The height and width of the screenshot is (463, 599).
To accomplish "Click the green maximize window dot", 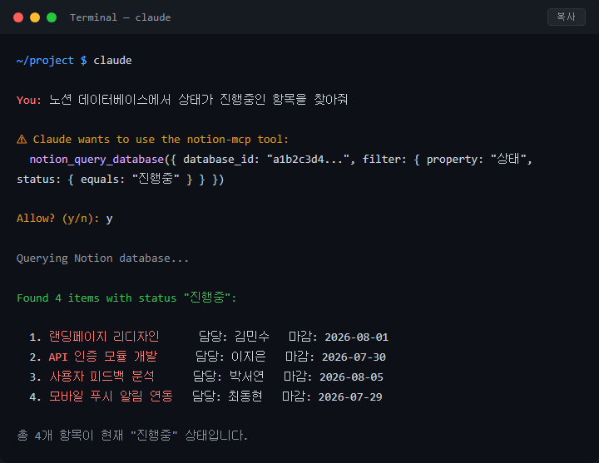I will pyautogui.click(x=52, y=17).
